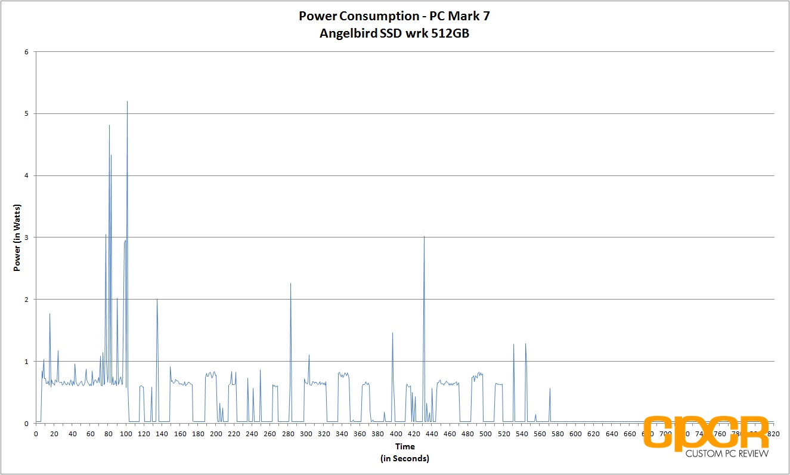This screenshot has width=790, height=475.
Task: Select the x-axis tick label '280'
Action: point(288,434)
